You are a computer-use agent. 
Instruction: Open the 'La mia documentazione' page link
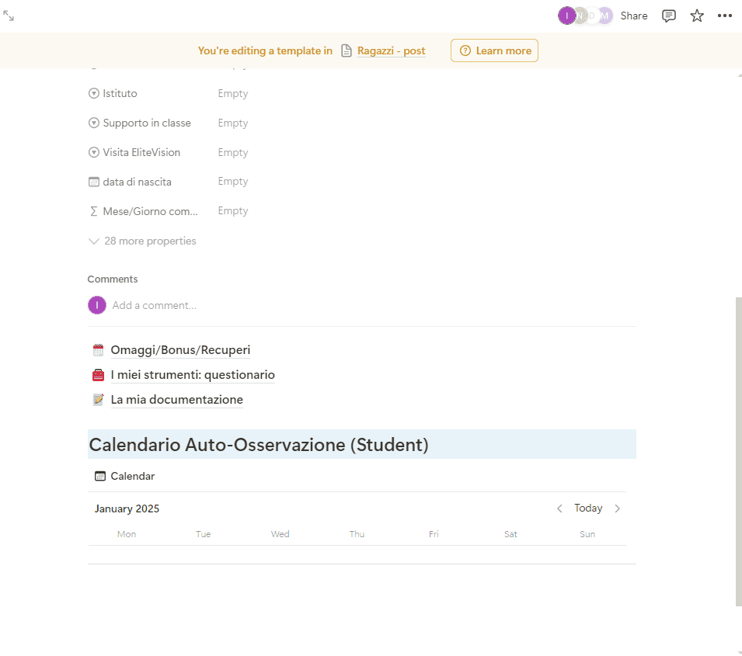coord(176,399)
